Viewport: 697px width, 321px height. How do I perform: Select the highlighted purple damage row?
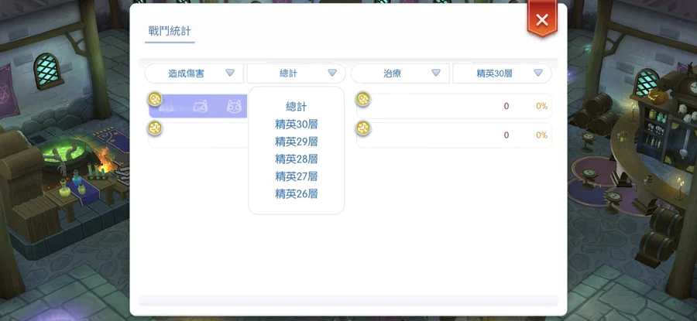[198, 106]
